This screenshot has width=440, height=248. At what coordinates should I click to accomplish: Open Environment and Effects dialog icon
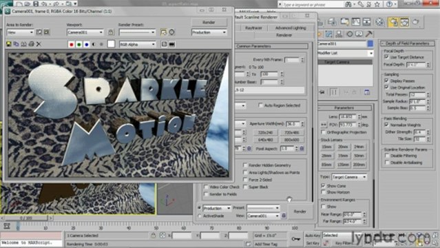click(171, 32)
